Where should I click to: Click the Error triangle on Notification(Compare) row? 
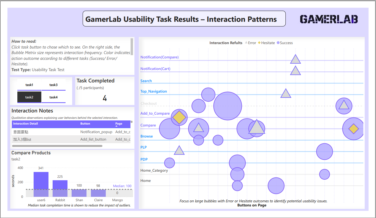(295, 60)
